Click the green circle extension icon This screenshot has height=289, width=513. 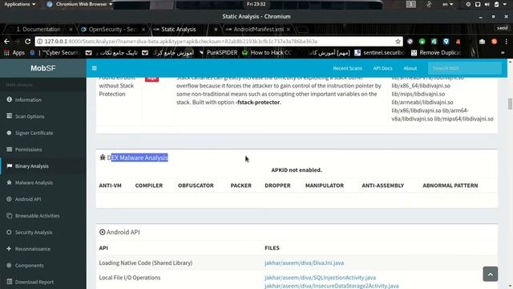coord(422,41)
